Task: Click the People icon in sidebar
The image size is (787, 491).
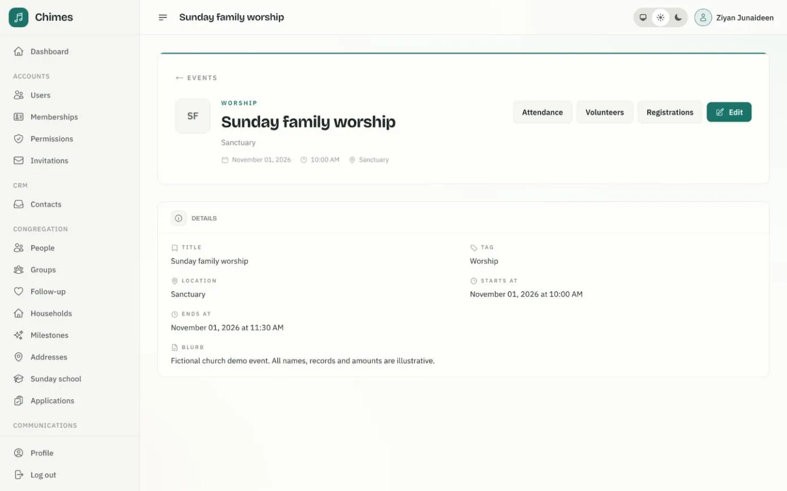Action: 19,248
